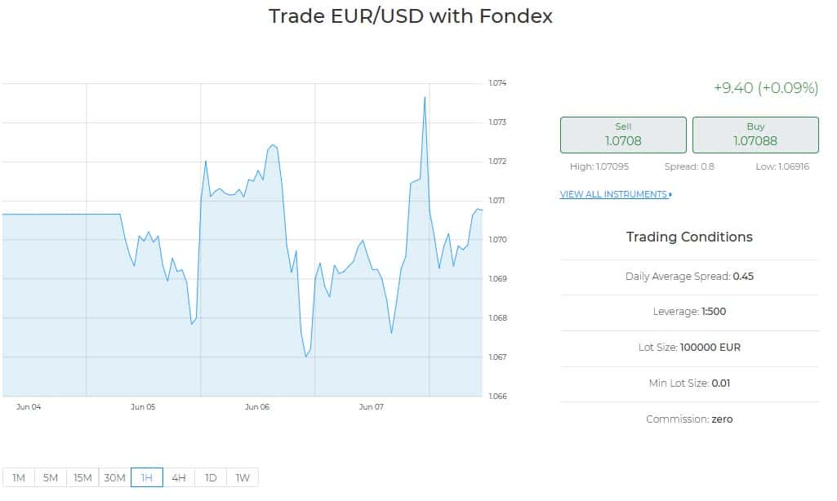Click the 1.074 price axis label
The width and height of the screenshot is (837, 501).
[x=497, y=82]
